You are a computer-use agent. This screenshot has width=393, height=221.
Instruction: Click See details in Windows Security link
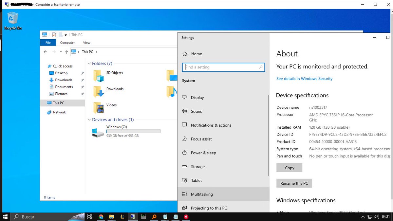pyautogui.click(x=304, y=79)
